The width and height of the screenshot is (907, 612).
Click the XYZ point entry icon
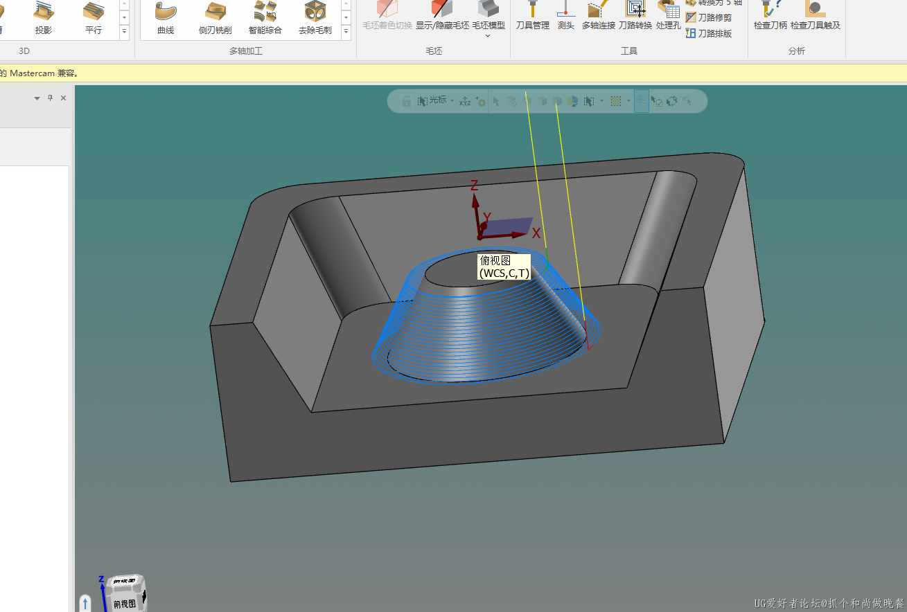point(465,101)
